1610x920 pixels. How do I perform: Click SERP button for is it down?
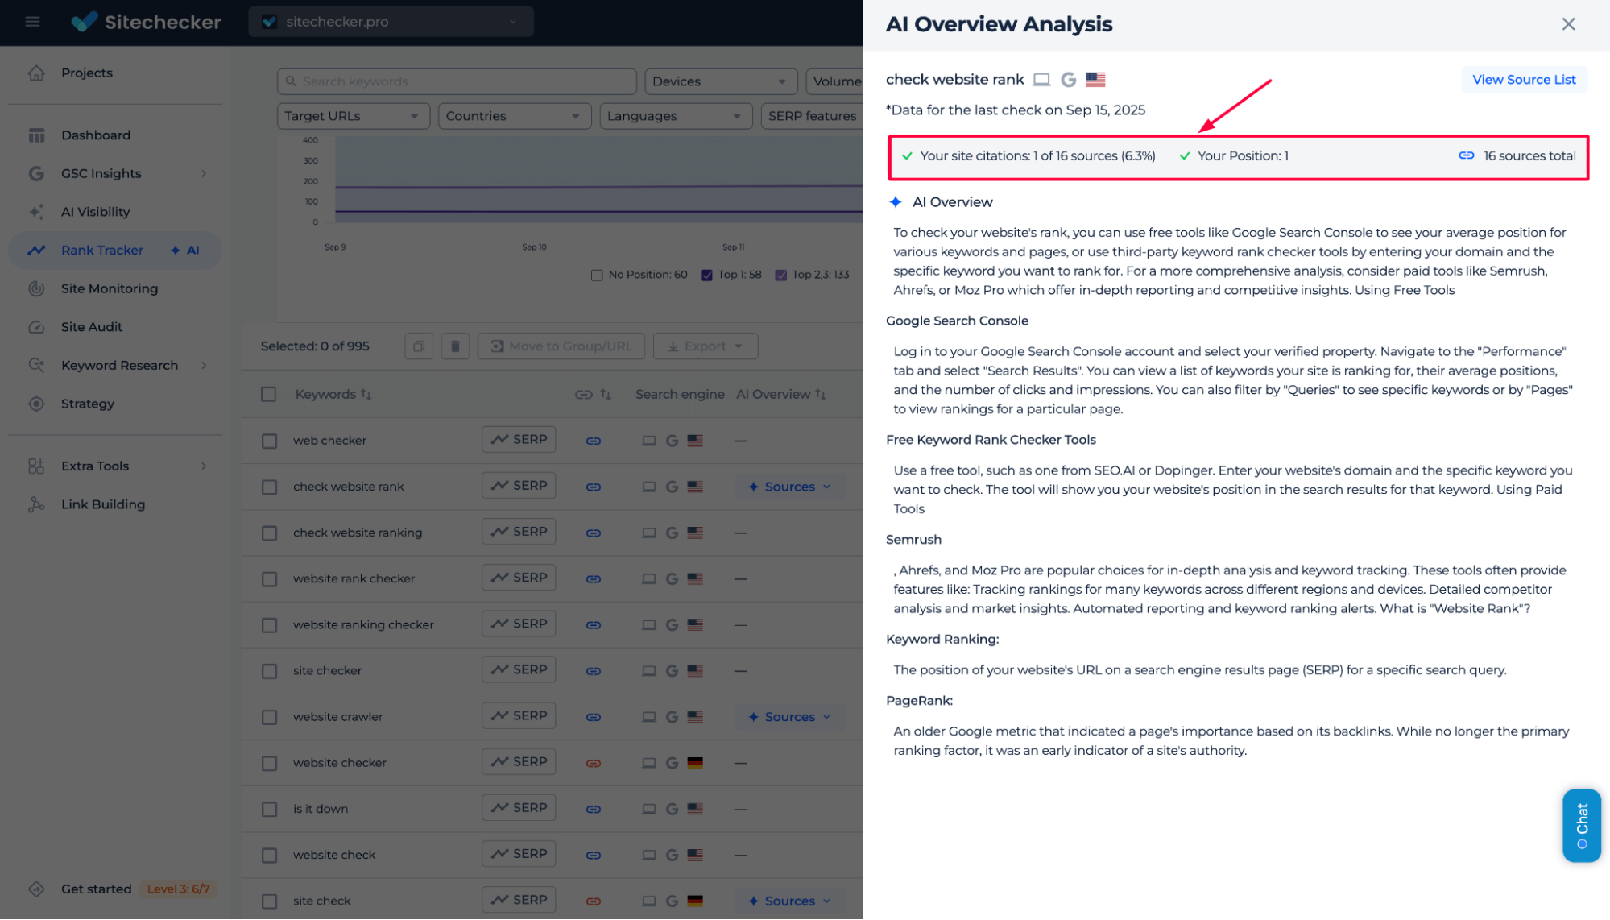point(519,808)
